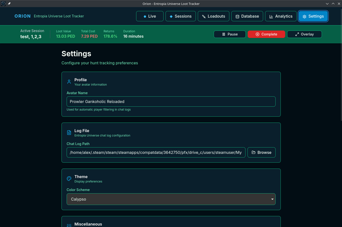
Task: Click the ORION logo text
Action: tap(22, 16)
